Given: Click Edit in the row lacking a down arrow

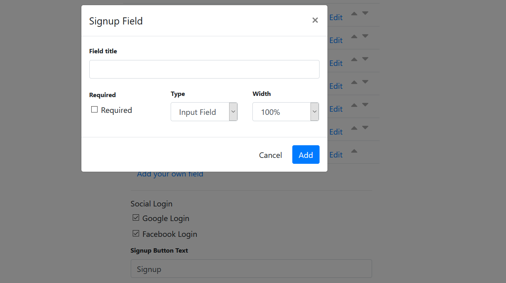Looking at the screenshot, I should click(x=336, y=155).
